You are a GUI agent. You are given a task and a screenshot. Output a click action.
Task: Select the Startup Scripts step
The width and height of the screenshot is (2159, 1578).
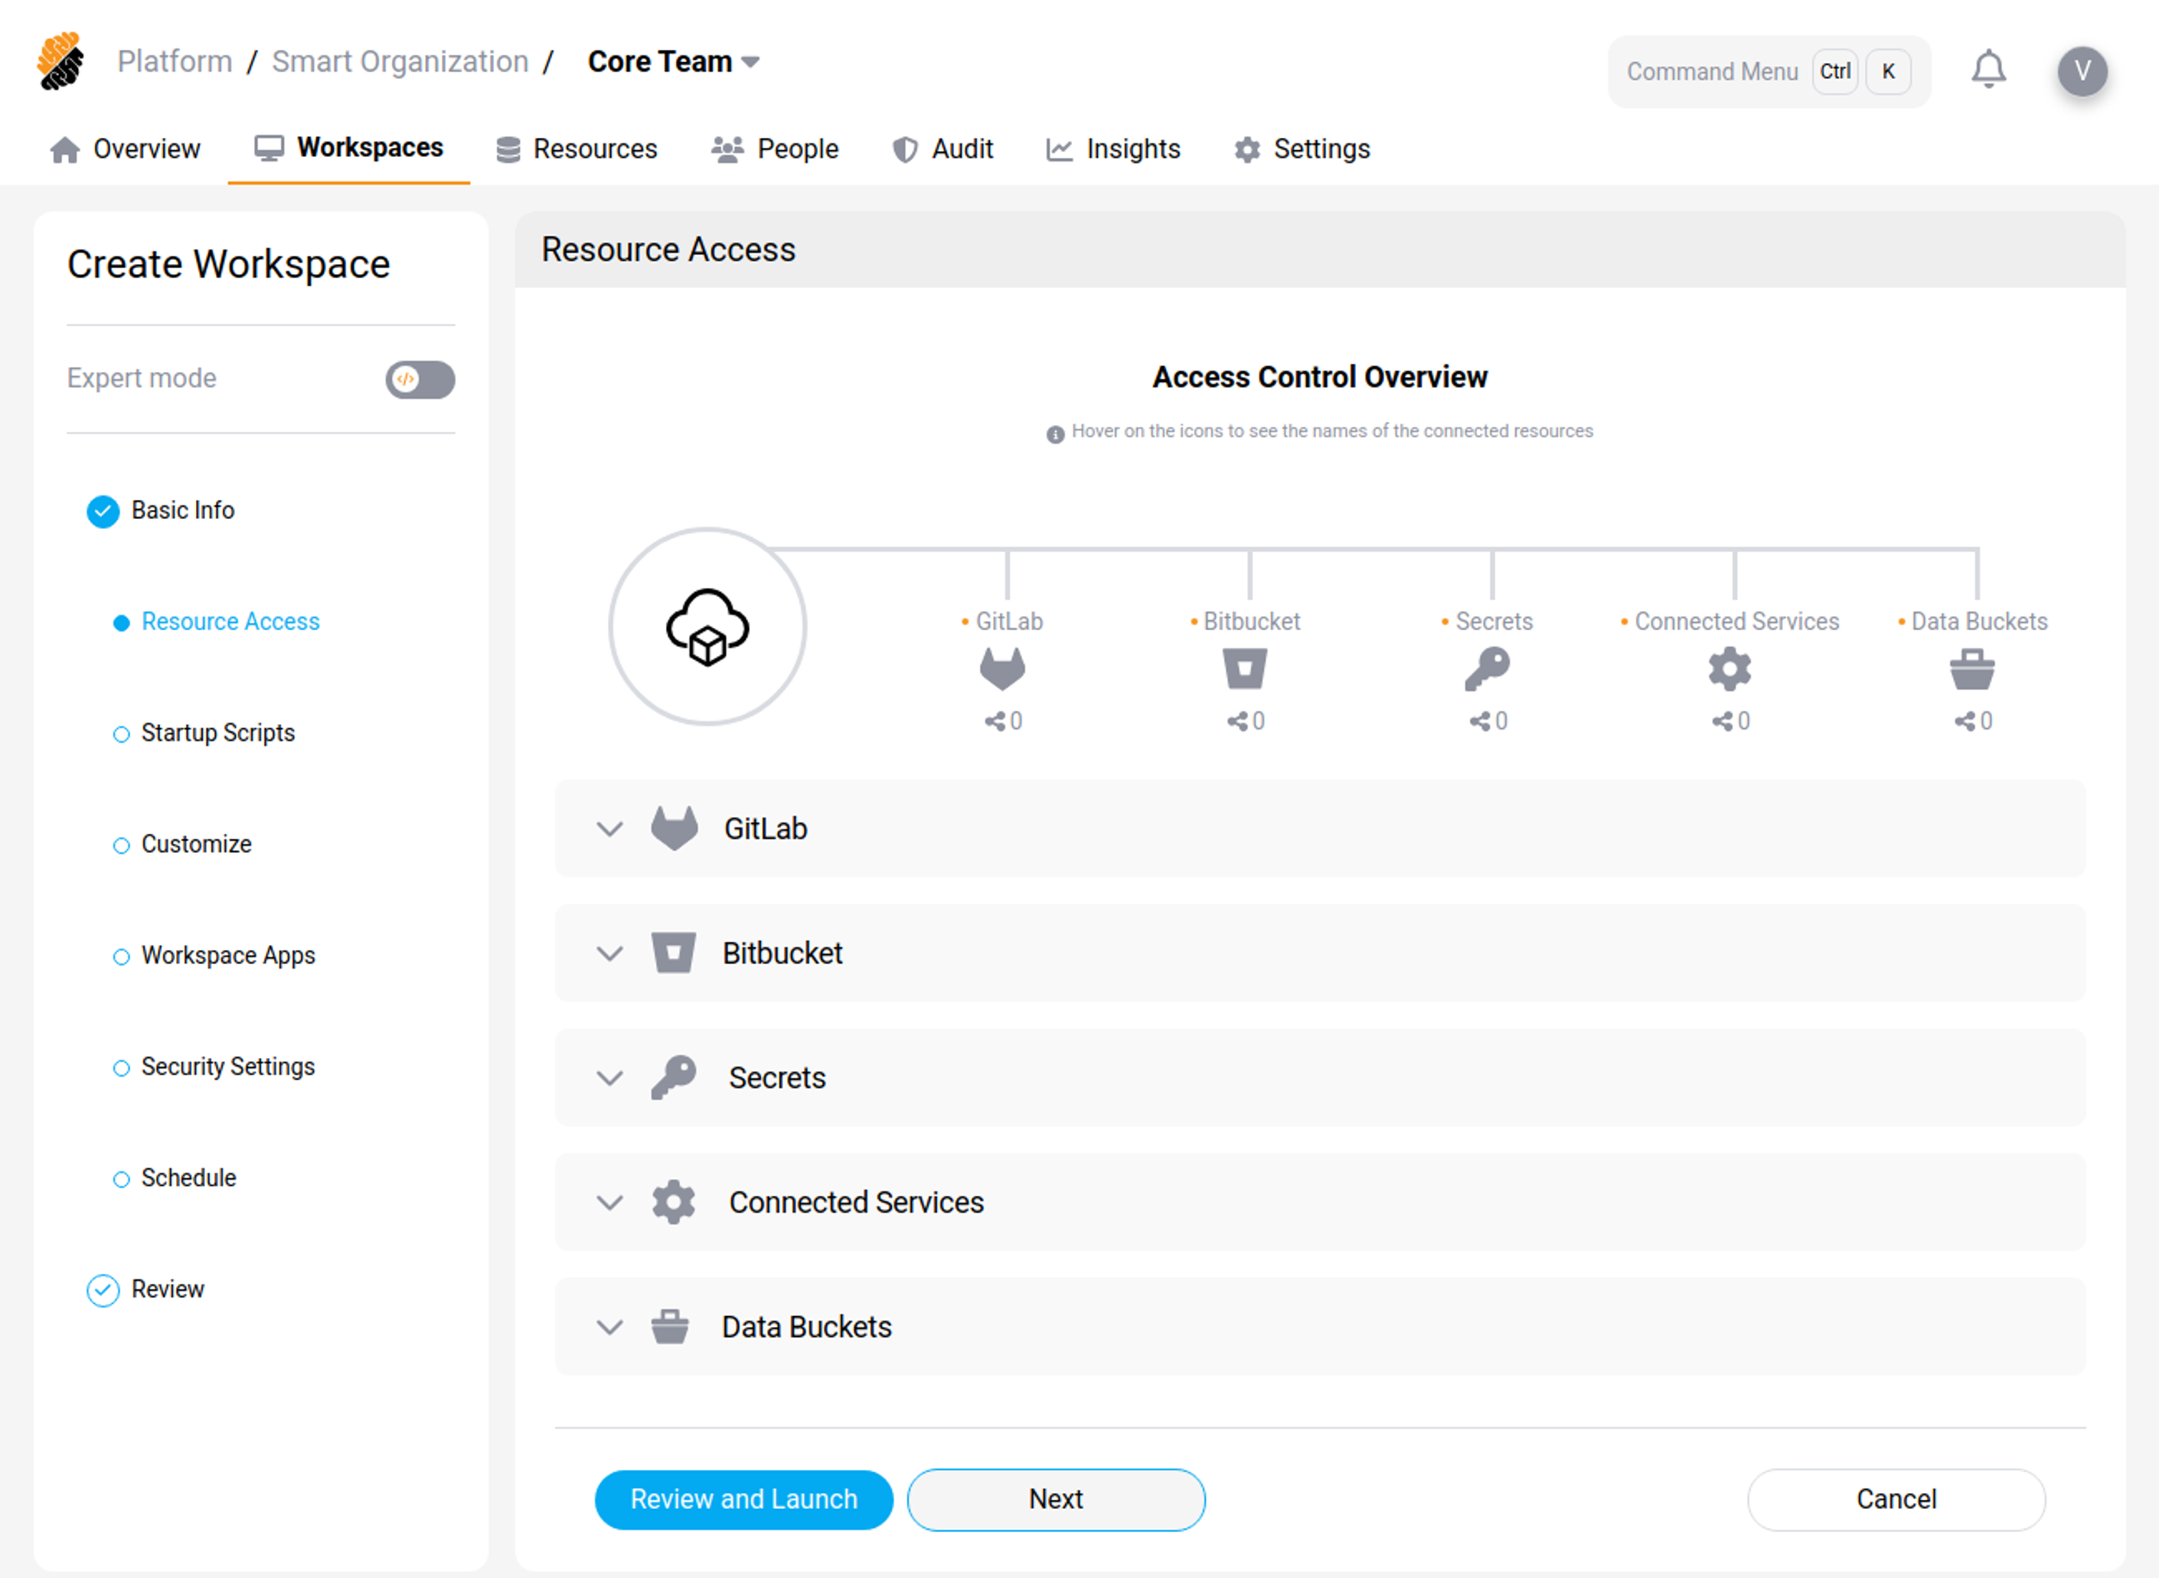coord(217,733)
